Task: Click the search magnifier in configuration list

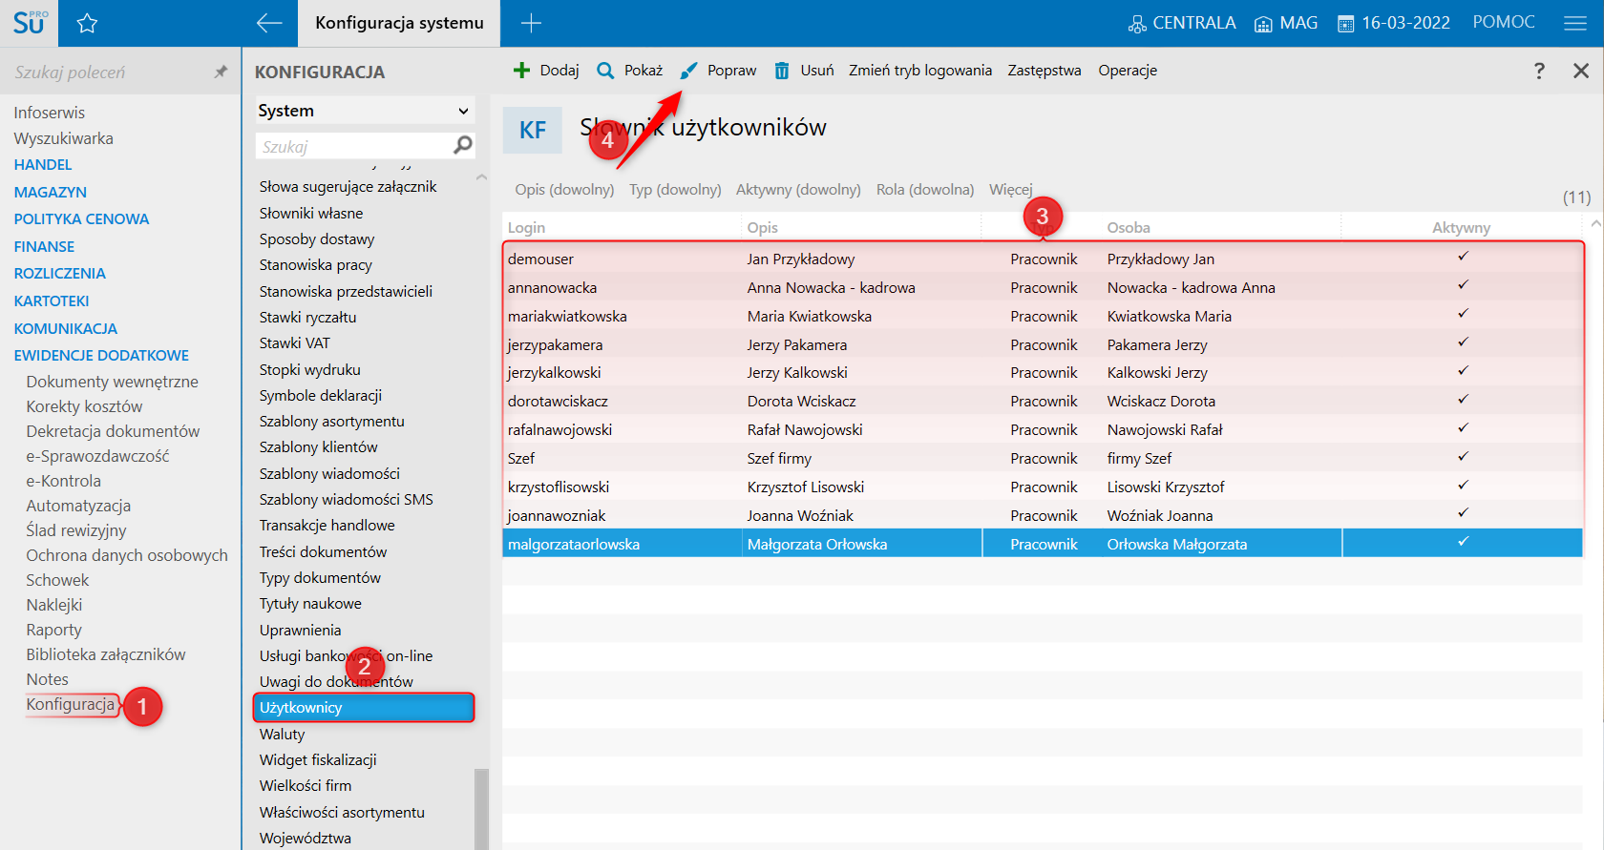Action: [463, 145]
